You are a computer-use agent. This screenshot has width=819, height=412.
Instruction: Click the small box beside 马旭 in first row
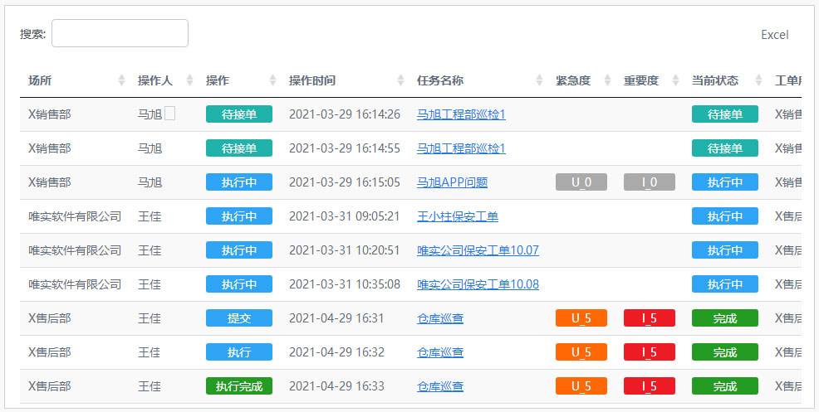click(169, 114)
